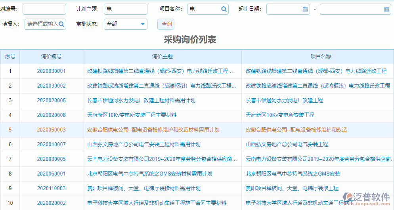The height and width of the screenshot is (210, 394).
Task: Open inquiry number 2020050003
Action: [x=51, y=130]
